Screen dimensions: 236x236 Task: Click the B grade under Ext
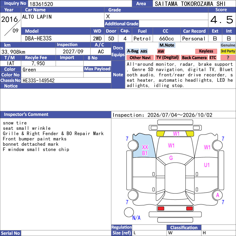coord(215,39)
